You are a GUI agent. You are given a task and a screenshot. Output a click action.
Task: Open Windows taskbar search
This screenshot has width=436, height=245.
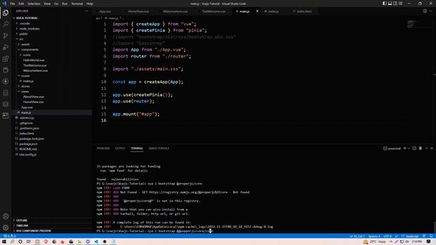tap(12, 242)
